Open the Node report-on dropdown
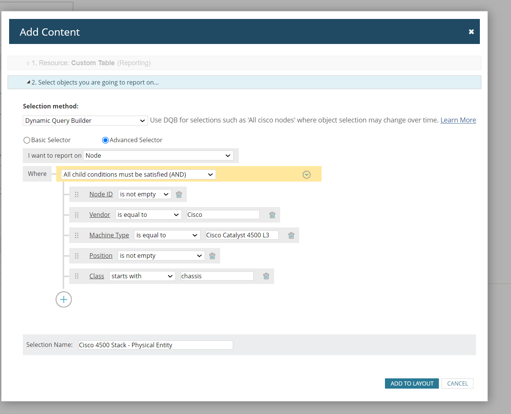 158,155
